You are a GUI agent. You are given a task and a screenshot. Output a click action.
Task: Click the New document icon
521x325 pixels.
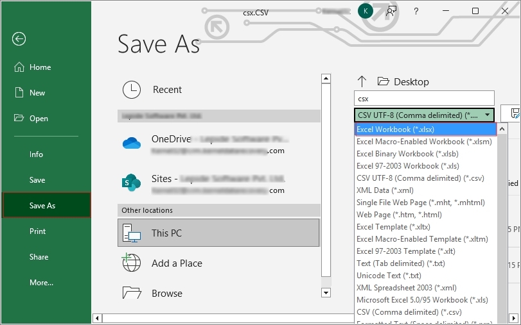tap(19, 92)
